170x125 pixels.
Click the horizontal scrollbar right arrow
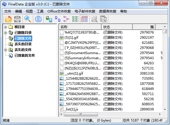(160, 114)
